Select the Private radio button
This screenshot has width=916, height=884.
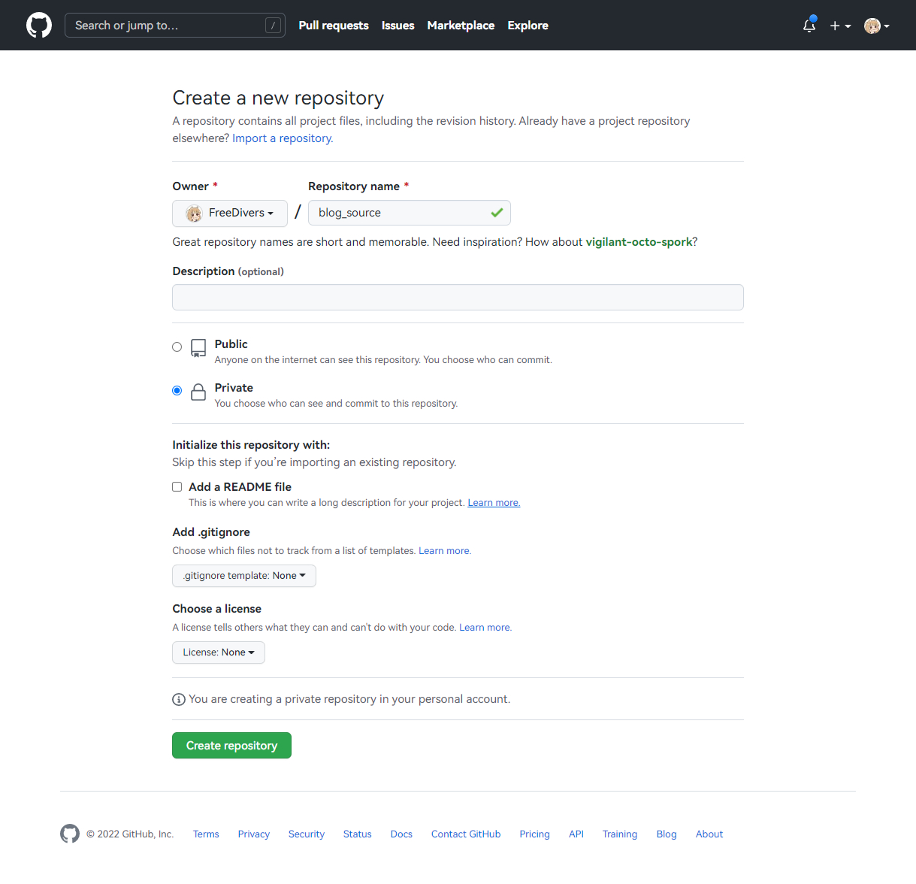click(177, 390)
